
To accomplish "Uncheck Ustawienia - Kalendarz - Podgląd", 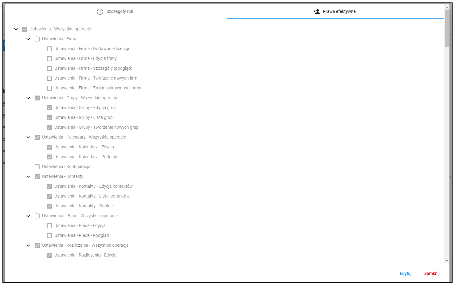I will point(49,157).
